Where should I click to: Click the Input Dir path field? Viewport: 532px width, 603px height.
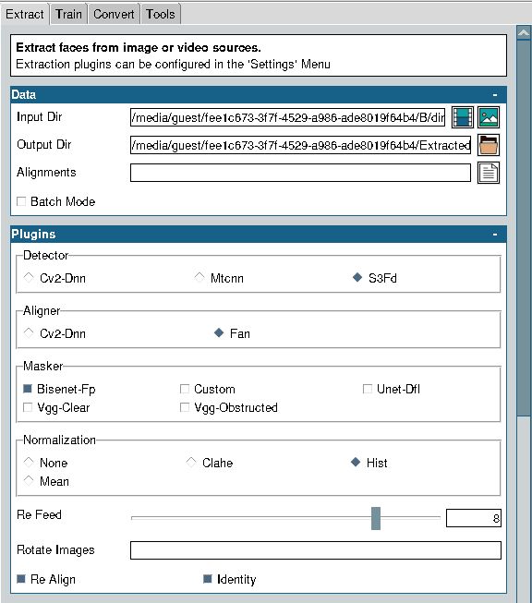(x=288, y=117)
